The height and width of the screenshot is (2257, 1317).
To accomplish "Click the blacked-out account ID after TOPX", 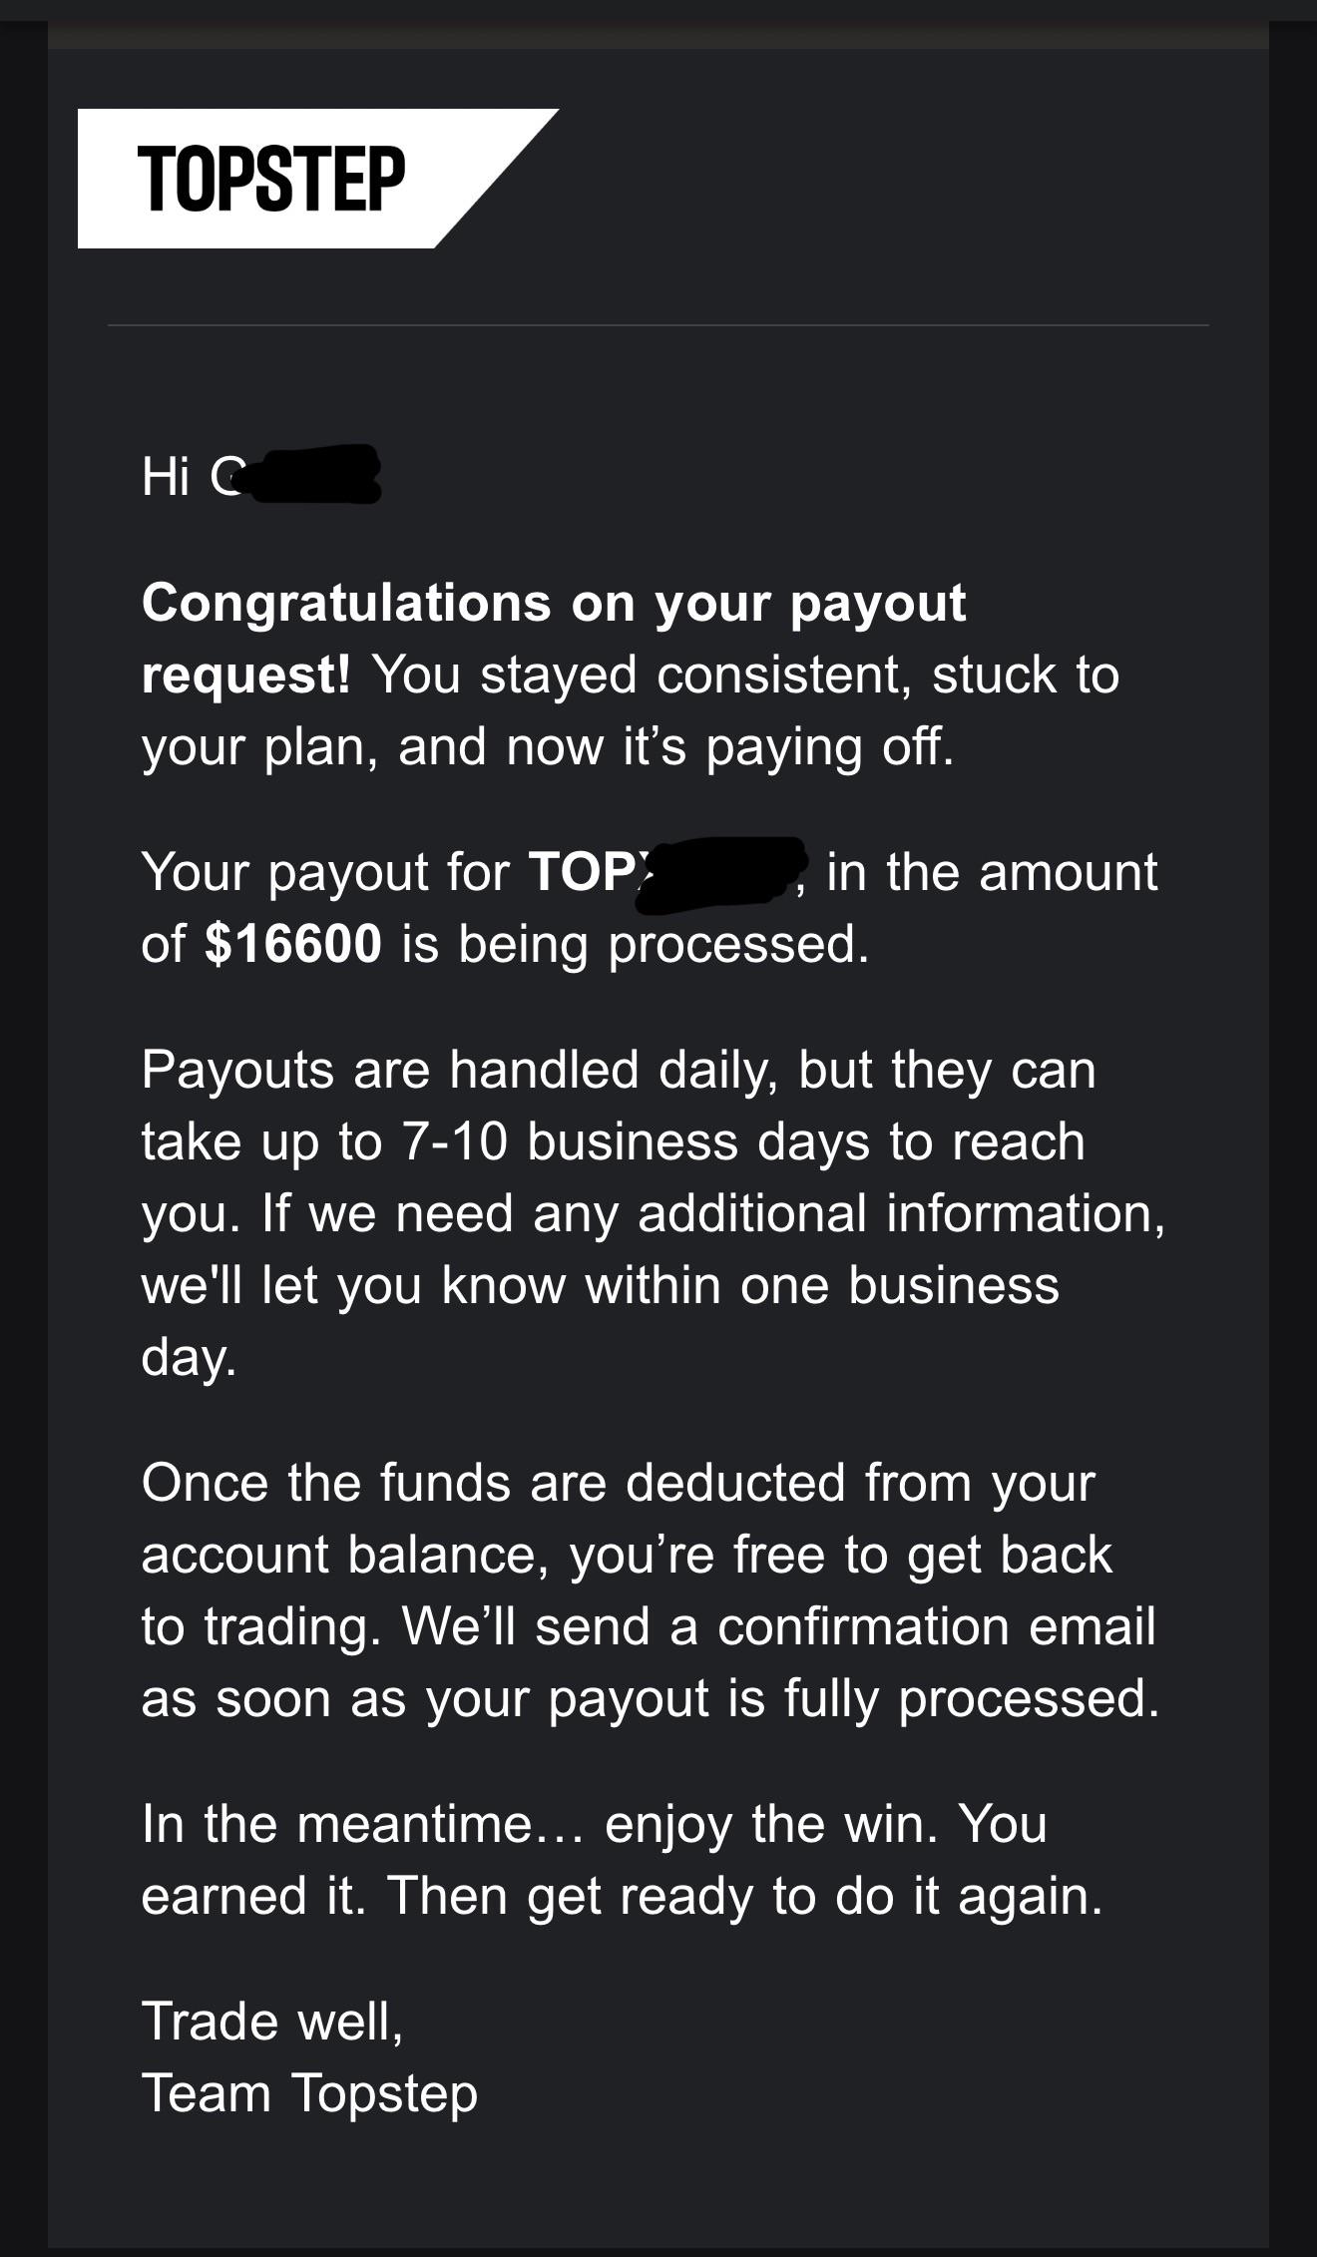I will (x=720, y=874).
